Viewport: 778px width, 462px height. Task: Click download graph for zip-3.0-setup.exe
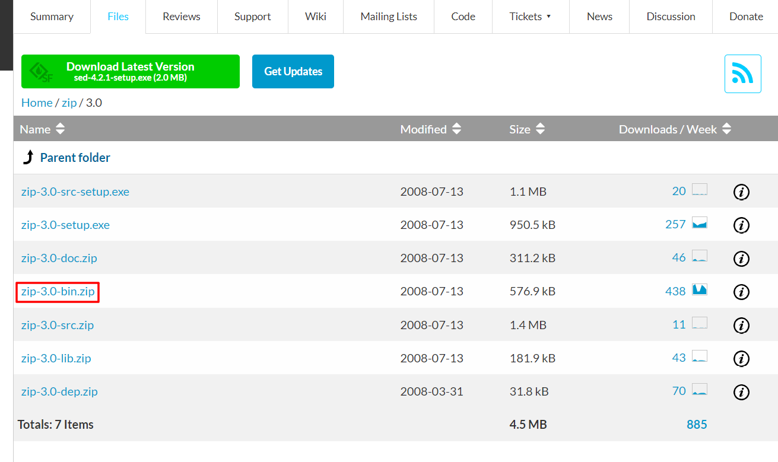pyautogui.click(x=700, y=224)
